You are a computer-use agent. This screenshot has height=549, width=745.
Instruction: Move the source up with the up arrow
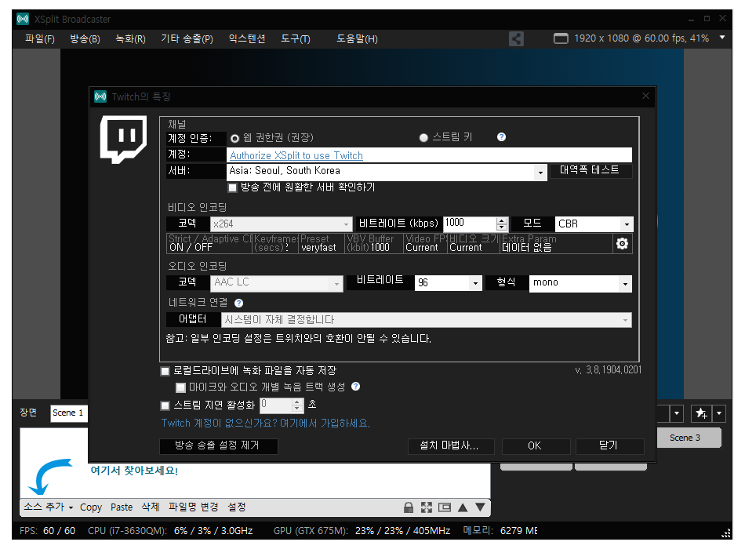click(x=463, y=507)
